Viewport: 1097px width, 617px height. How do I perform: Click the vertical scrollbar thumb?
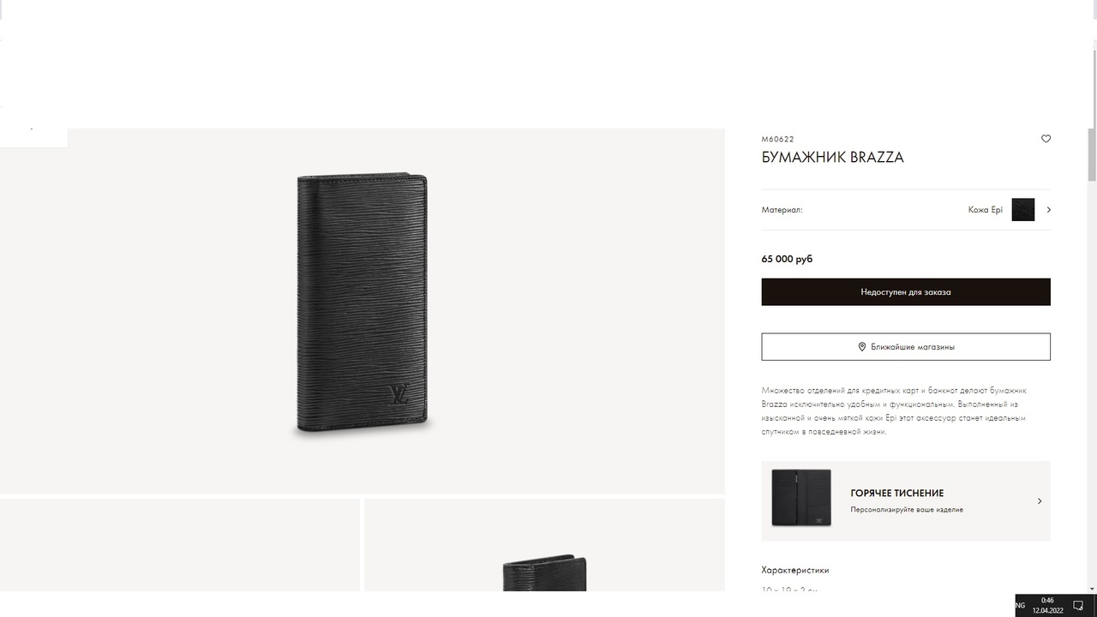click(1092, 154)
